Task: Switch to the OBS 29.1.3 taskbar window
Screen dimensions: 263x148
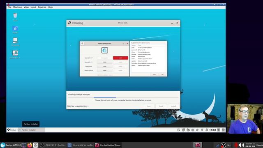Action: tap(53, 145)
